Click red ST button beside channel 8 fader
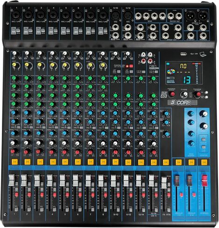This screenshot has height=228, width=219. [106, 195]
